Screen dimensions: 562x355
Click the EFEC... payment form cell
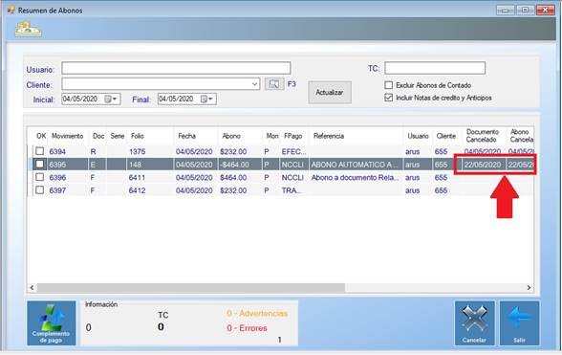point(294,151)
